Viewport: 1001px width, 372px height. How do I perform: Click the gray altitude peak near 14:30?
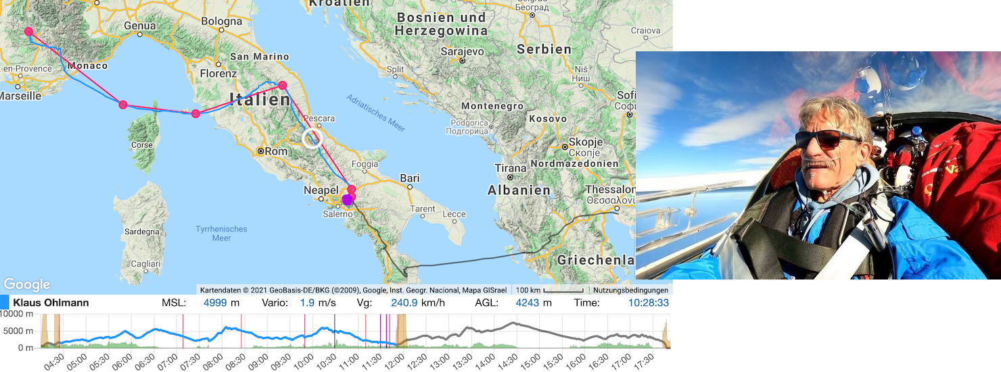tap(513, 323)
